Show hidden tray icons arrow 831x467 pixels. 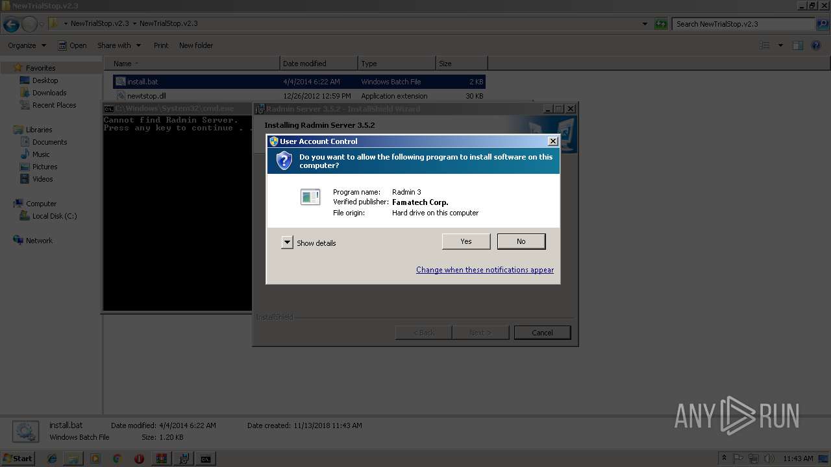coord(725,459)
